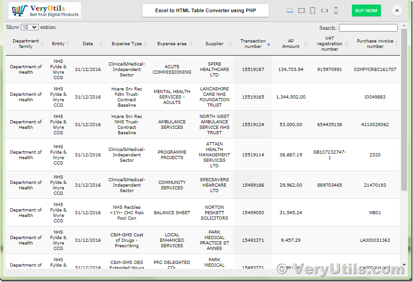Click the scrollbar up arrow

[x=404, y=26]
